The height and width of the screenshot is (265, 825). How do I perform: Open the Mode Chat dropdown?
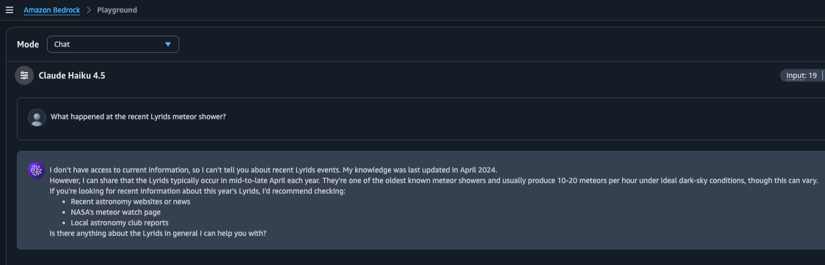coord(113,44)
